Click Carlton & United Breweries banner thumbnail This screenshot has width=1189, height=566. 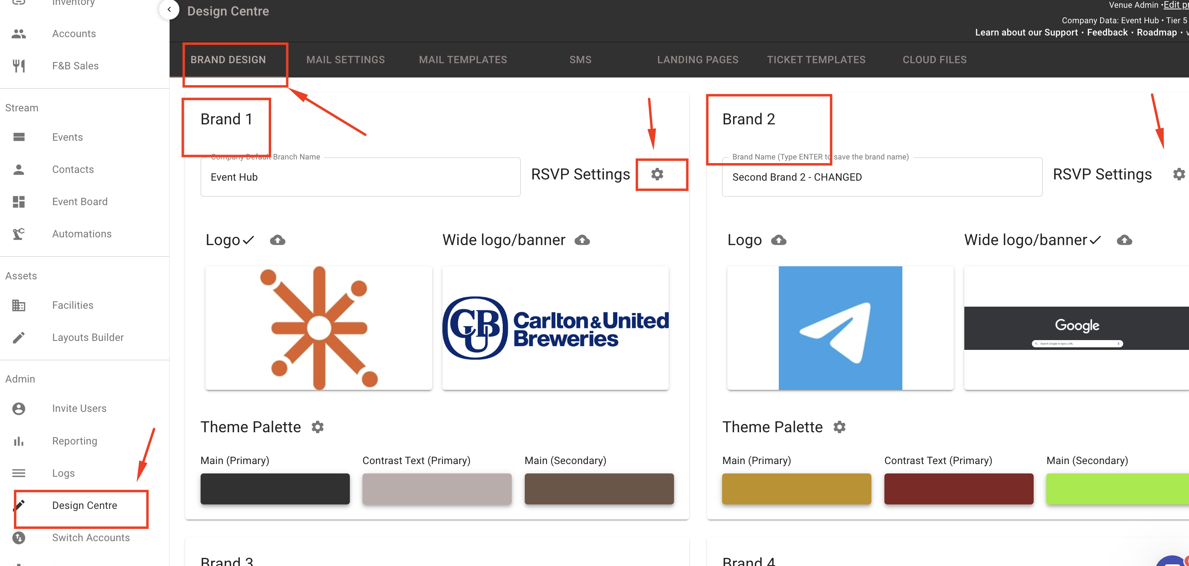[x=555, y=328]
